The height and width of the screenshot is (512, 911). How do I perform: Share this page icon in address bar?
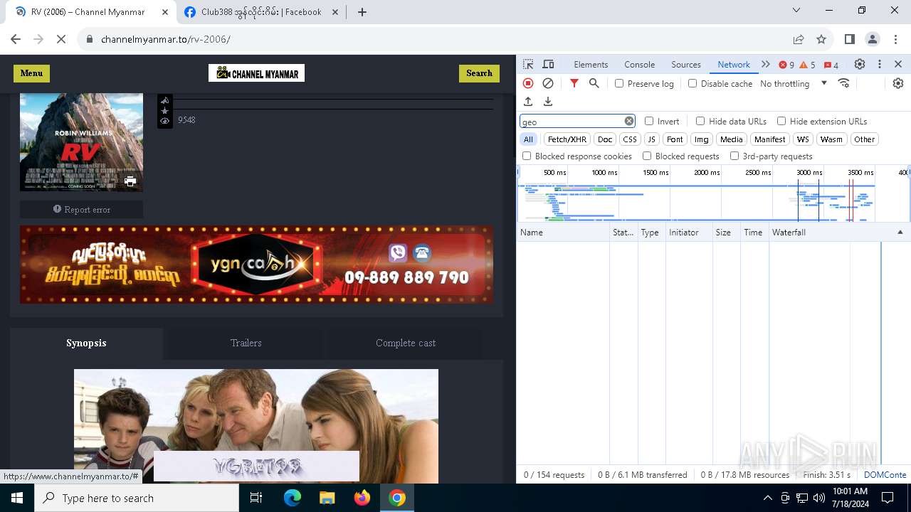click(x=799, y=39)
